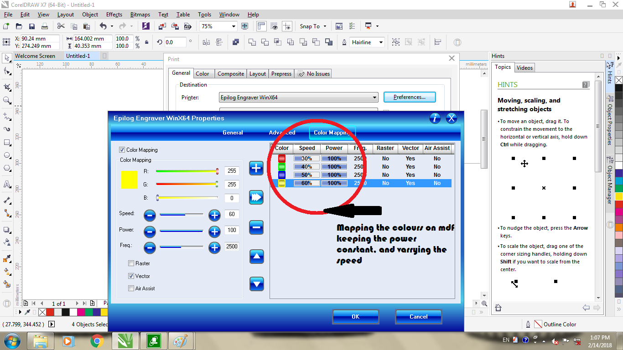Toggle the lock ratio padlock
623x350 pixels.
coord(146,42)
